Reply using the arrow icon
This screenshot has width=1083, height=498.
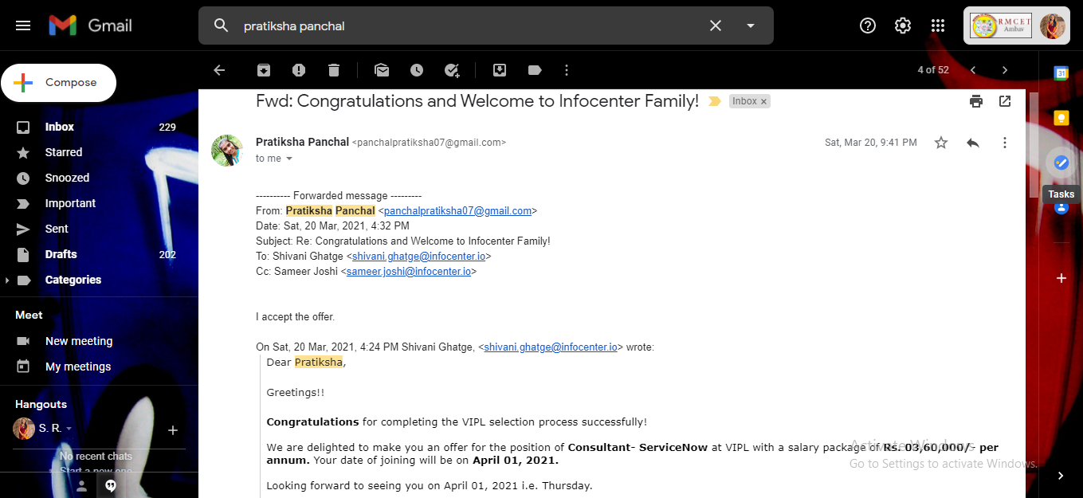pyautogui.click(x=973, y=143)
